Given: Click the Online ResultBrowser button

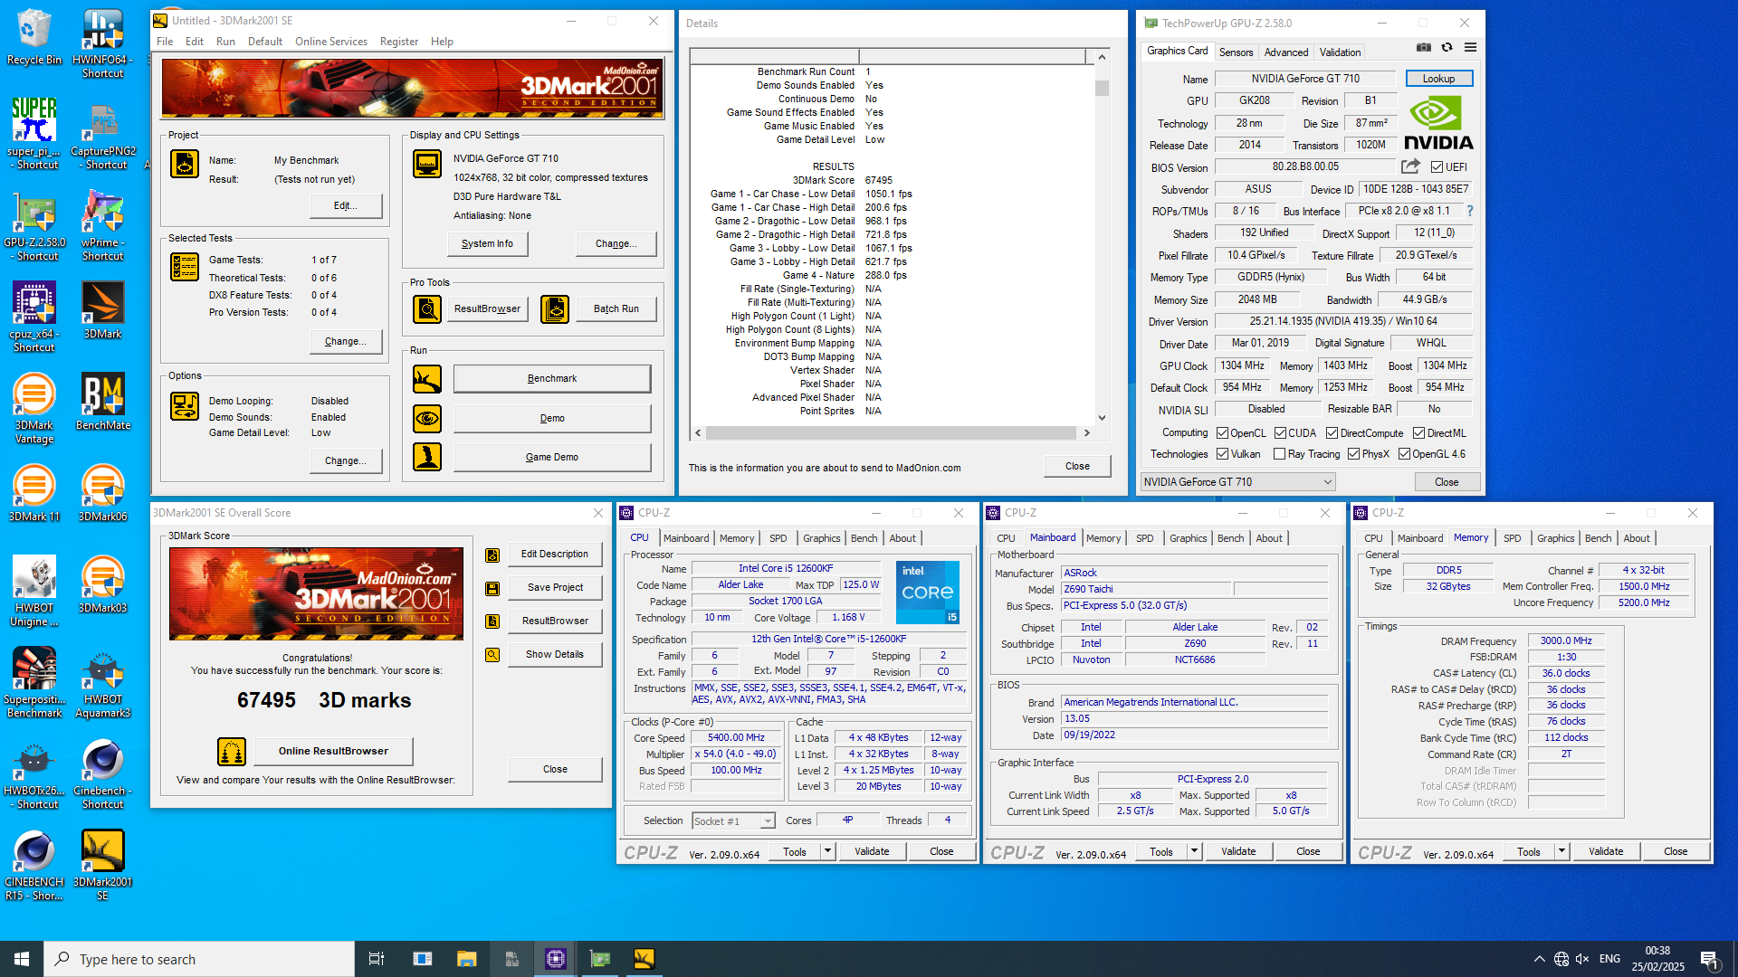Looking at the screenshot, I should coord(333,751).
